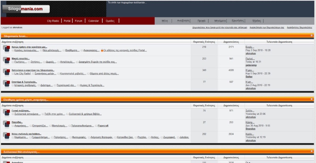
Task: Click forum status icon beside Καλώς ήρθατε
Action: pyautogui.click(x=6, y=49)
